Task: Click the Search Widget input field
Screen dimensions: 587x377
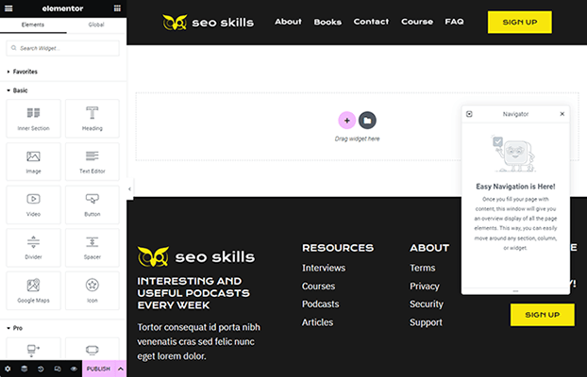Action: click(63, 48)
